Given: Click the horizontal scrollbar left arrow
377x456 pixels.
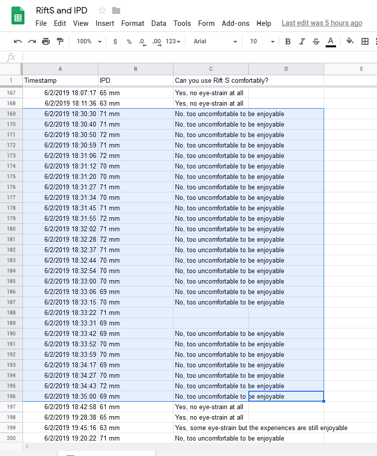Looking at the screenshot, I should [27, 446].
